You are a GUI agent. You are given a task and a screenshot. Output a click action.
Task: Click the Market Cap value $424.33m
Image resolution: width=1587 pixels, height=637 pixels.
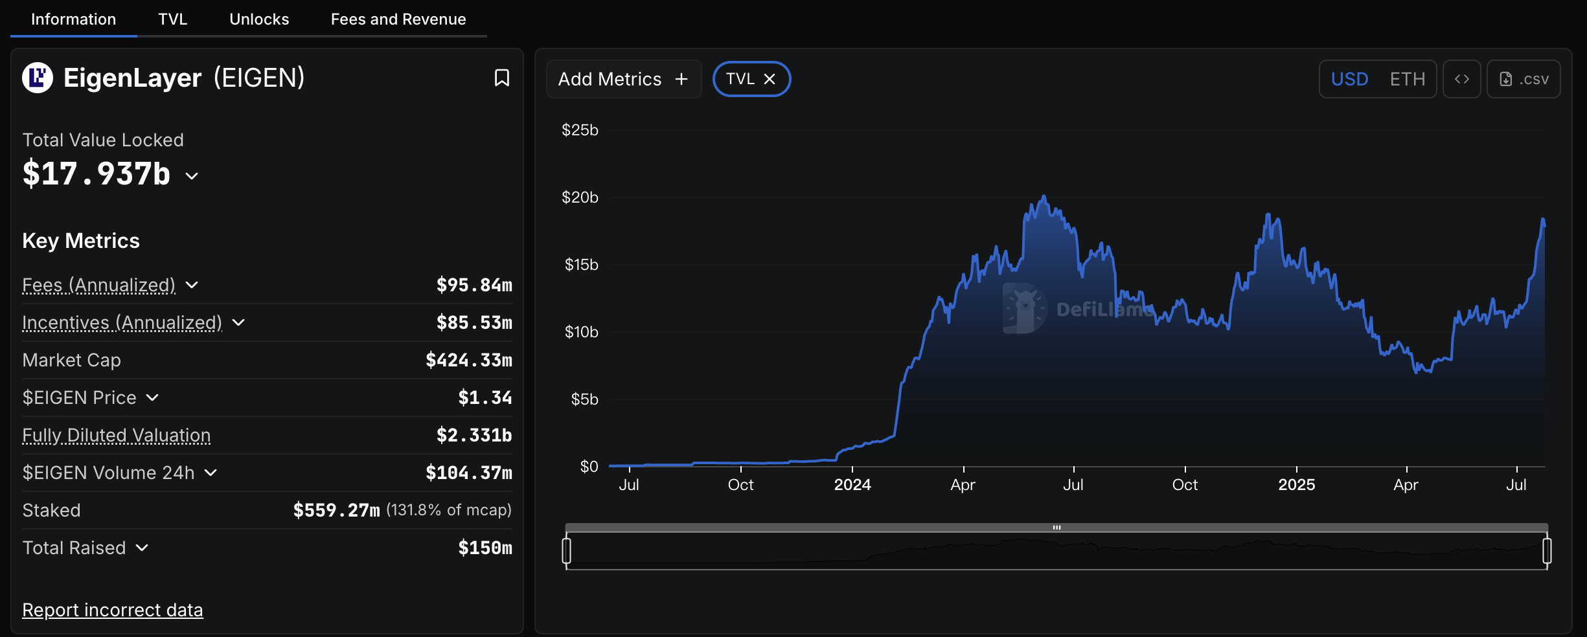[469, 360]
